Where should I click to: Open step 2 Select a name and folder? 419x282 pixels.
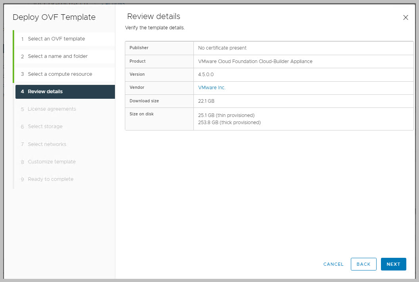pos(57,56)
